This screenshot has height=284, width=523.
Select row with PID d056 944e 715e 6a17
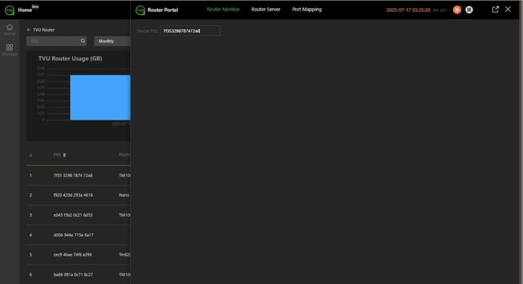(x=78, y=235)
